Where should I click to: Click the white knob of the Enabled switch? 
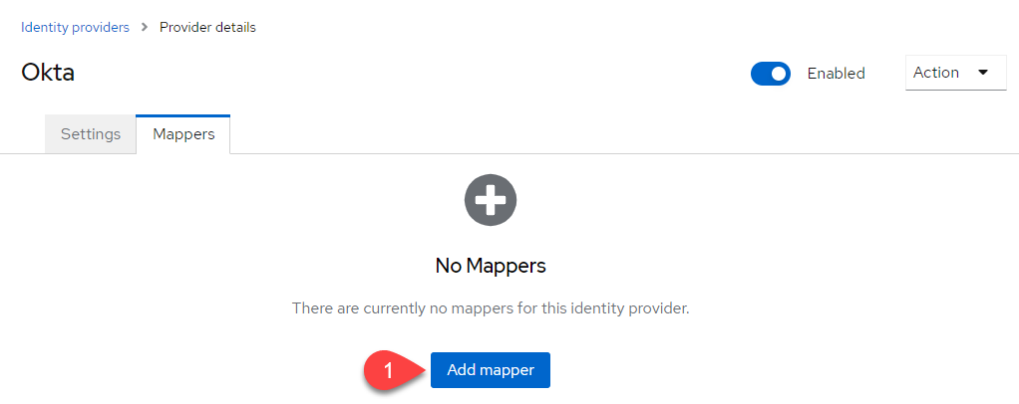pyautogui.click(x=779, y=74)
